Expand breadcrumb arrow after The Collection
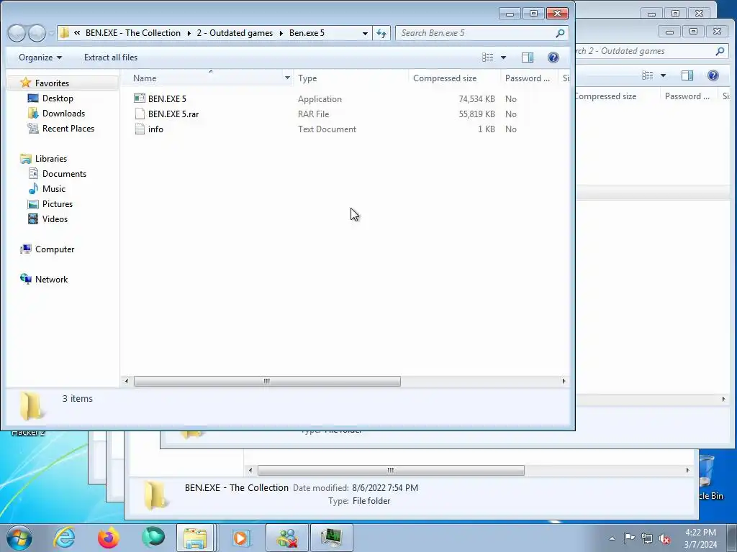This screenshot has width=737, height=552. [189, 33]
